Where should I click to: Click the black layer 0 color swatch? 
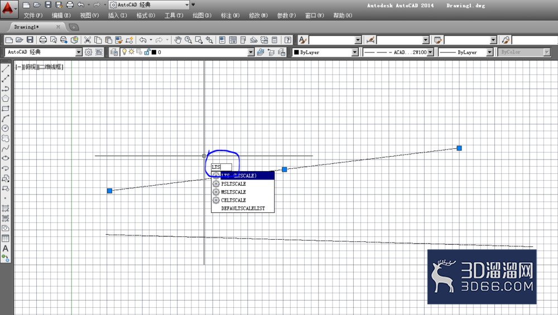(x=154, y=52)
